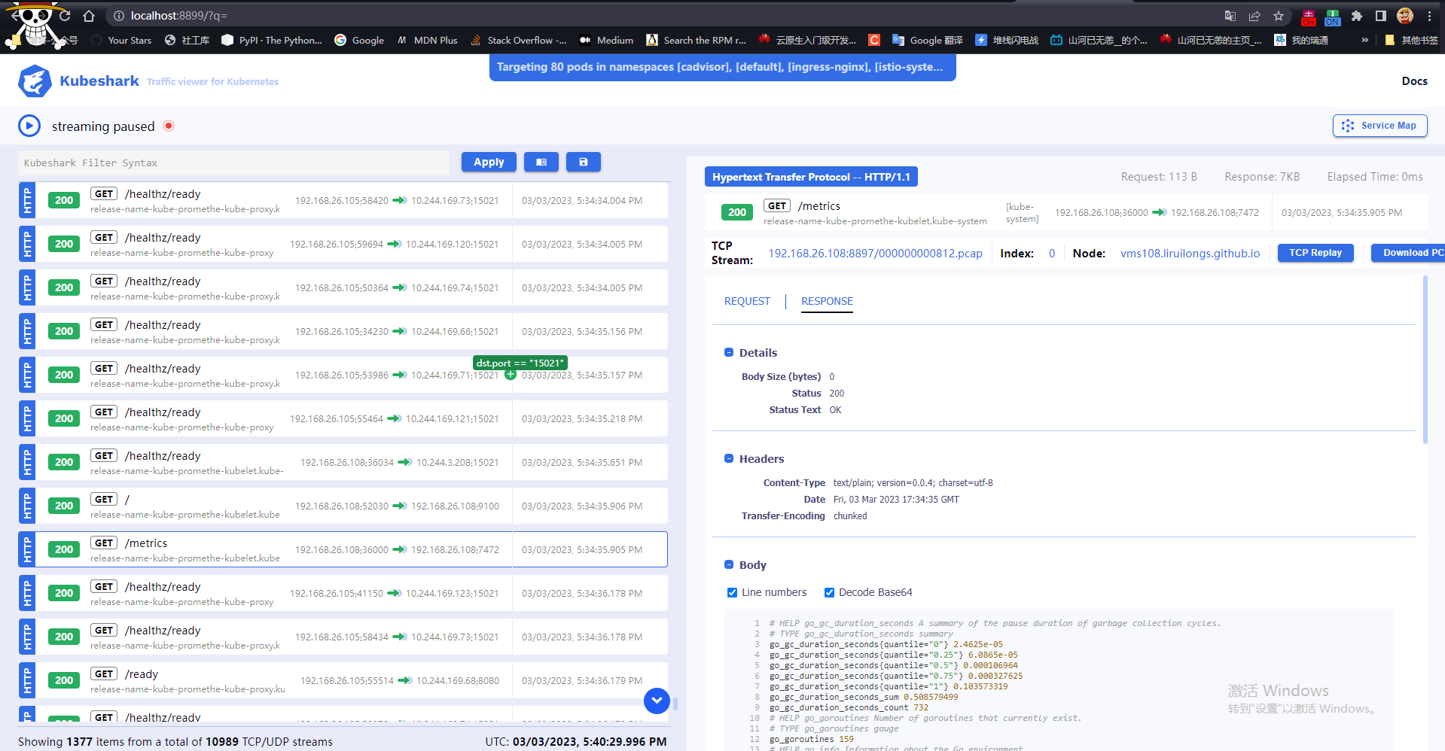This screenshot has height=751, width=1445.
Task: Add dst.port filter with green plus icon
Action: (x=511, y=374)
